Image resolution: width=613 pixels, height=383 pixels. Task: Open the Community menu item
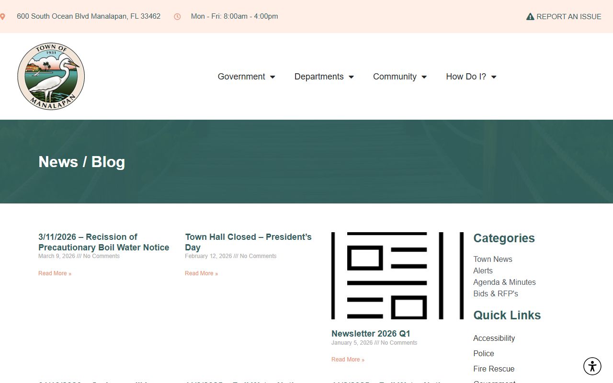(x=395, y=77)
